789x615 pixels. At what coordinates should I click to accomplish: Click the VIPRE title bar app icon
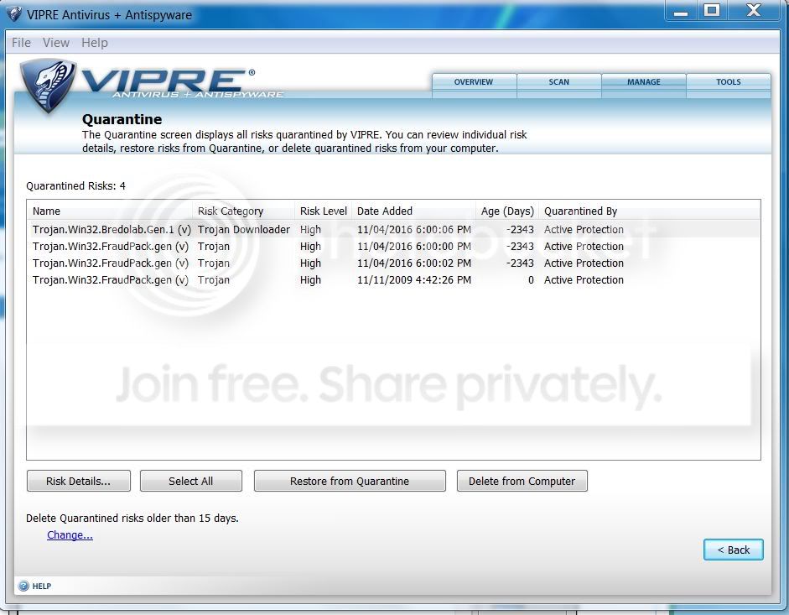14,14
